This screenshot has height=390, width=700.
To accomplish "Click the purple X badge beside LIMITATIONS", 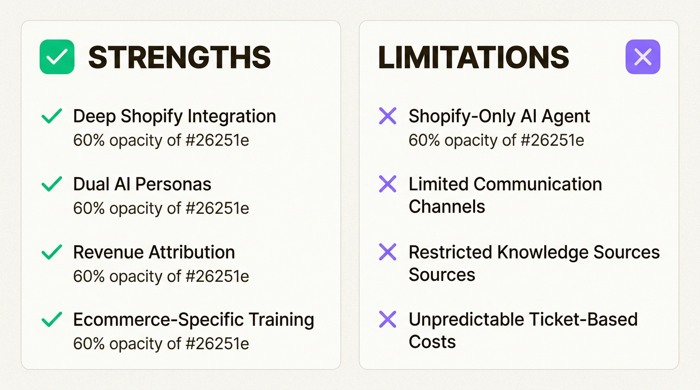I will (643, 57).
